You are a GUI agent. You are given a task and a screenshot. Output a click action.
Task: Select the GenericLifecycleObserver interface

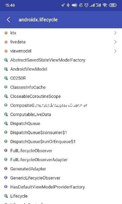point(61,178)
